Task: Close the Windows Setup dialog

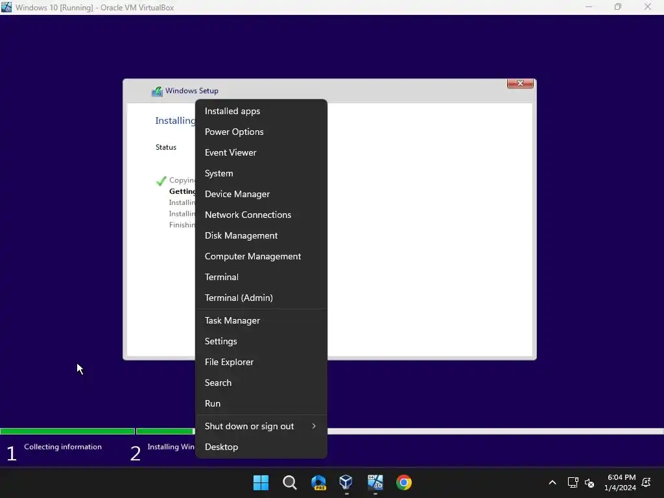Action: (520, 84)
